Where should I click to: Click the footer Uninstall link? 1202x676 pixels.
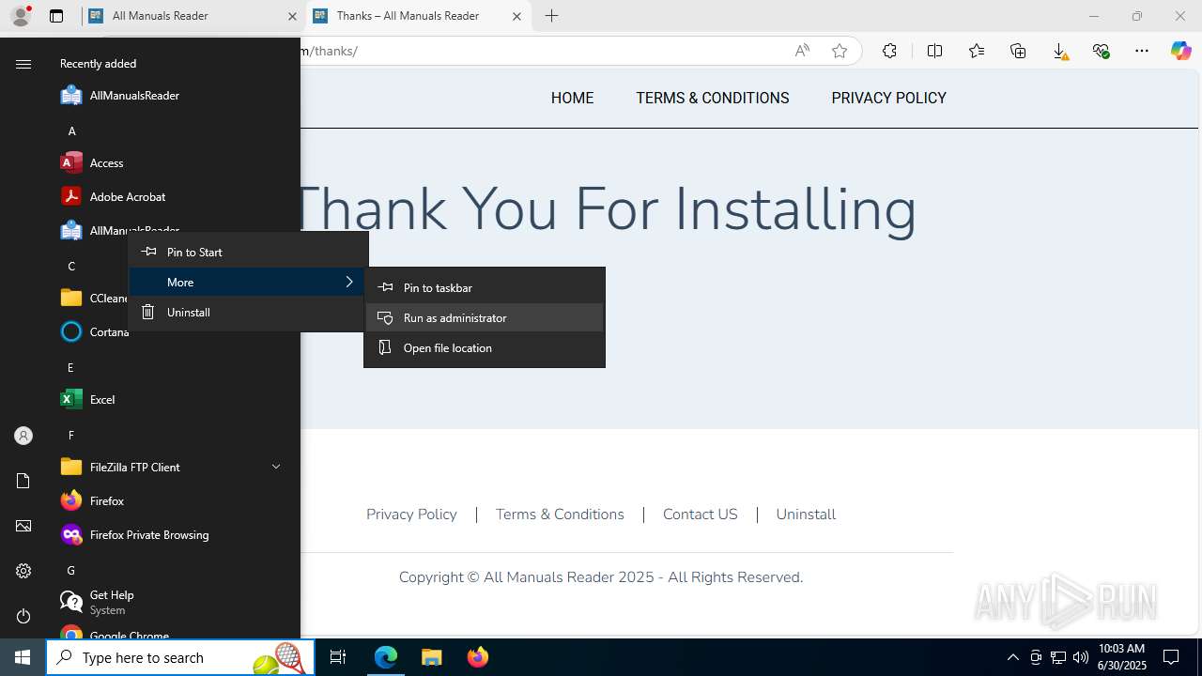tap(806, 515)
